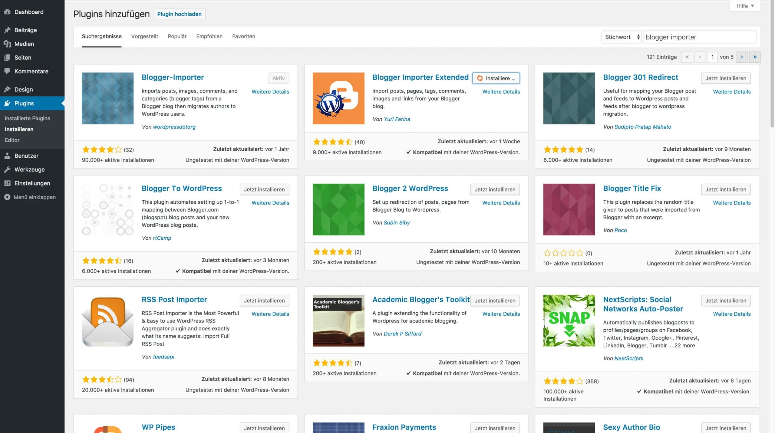Open Kommentare using the speech bubble icon
The height and width of the screenshot is (433, 775).
(8, 71)
